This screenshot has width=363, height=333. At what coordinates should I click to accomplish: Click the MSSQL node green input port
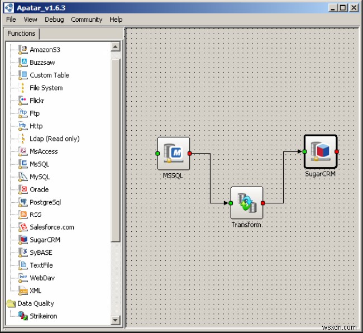click(157, 153)
